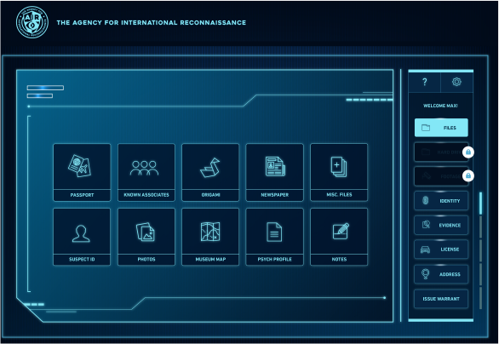The image size is (499, 344).
Task: Click the lock icon on Hard Drive
Action: pyautogui.click(x=468, y=152)
